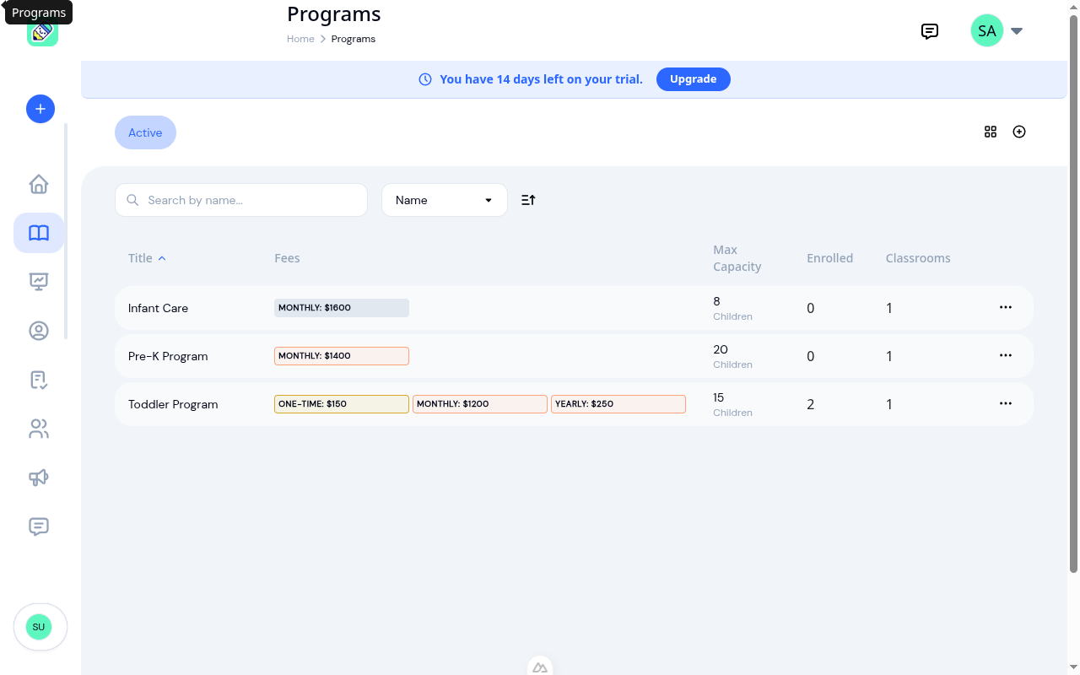Click the MONTHLY: $1200 fee tag
The width and height of the screenshot is (1080, 675).
480,404
